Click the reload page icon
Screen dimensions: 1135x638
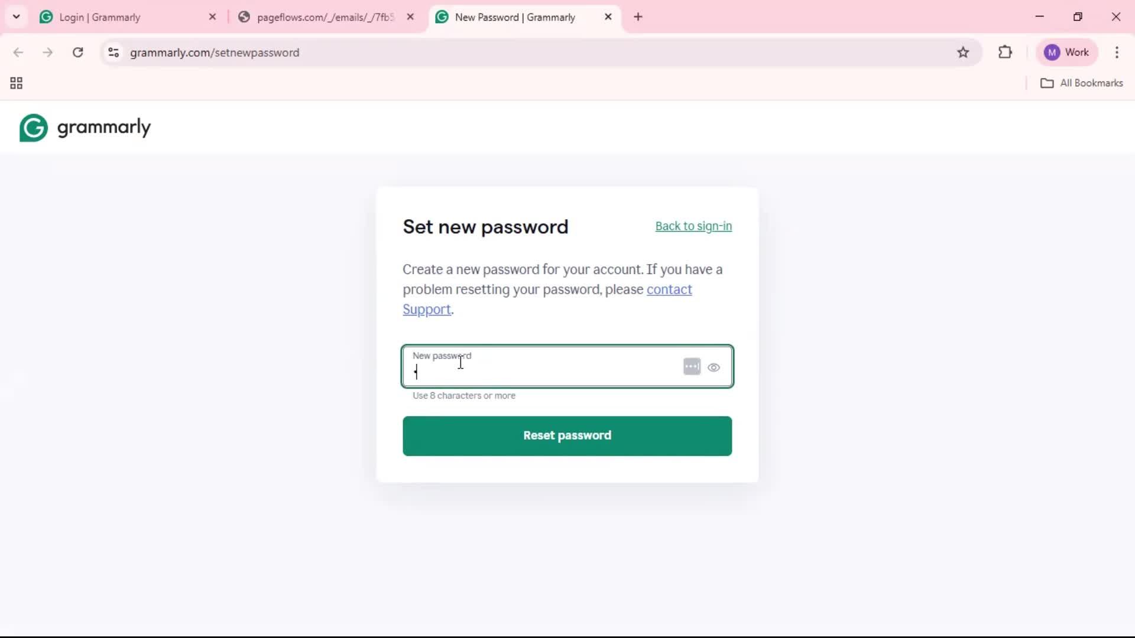pos(77,53)
